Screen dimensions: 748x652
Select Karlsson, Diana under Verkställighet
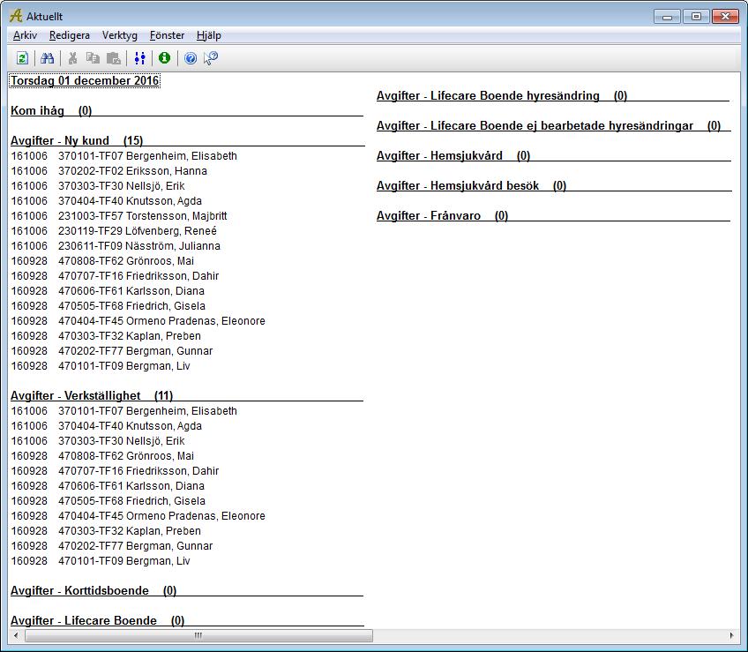[x=108, y=486]
